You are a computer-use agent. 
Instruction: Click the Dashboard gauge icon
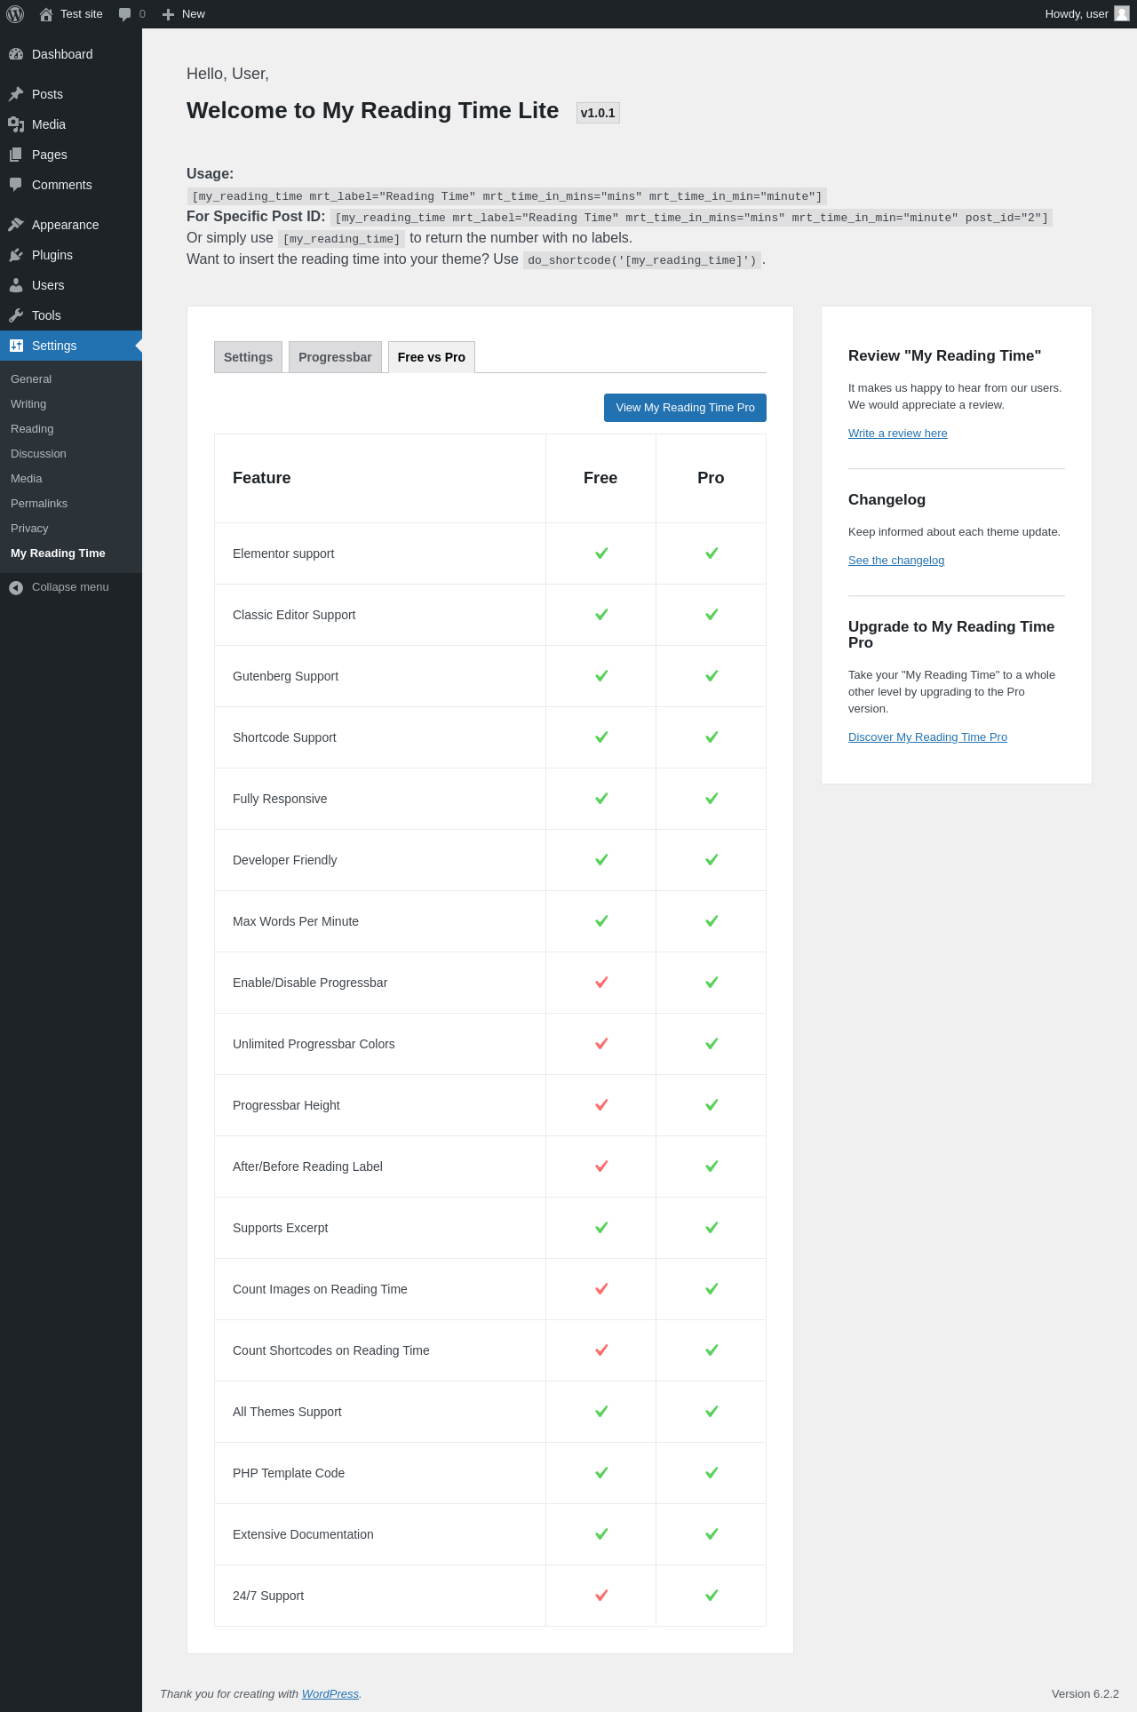click(16, 54)
